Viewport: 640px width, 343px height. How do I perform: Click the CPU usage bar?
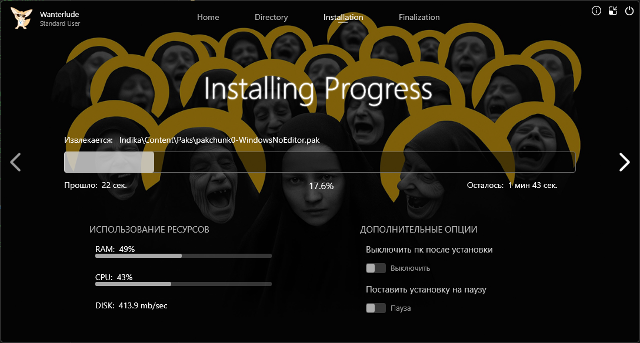[x=183, y=284]
